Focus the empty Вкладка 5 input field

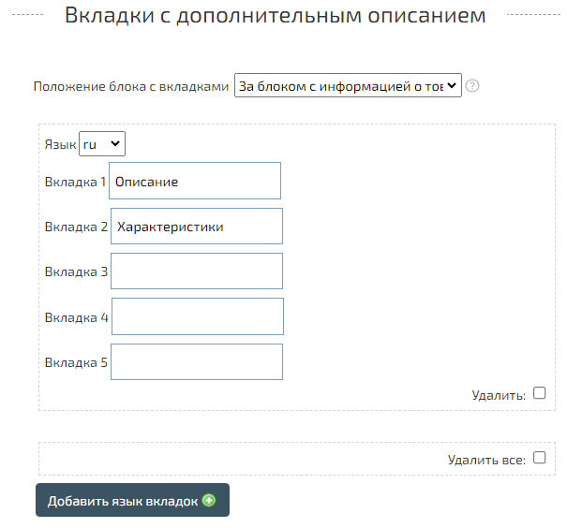coord(197,361)
